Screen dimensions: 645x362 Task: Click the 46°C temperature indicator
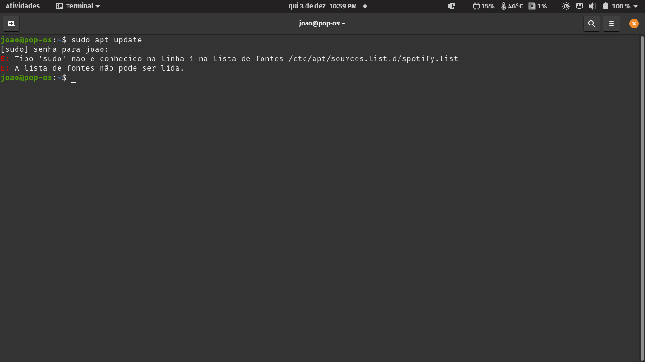point(512,6)
